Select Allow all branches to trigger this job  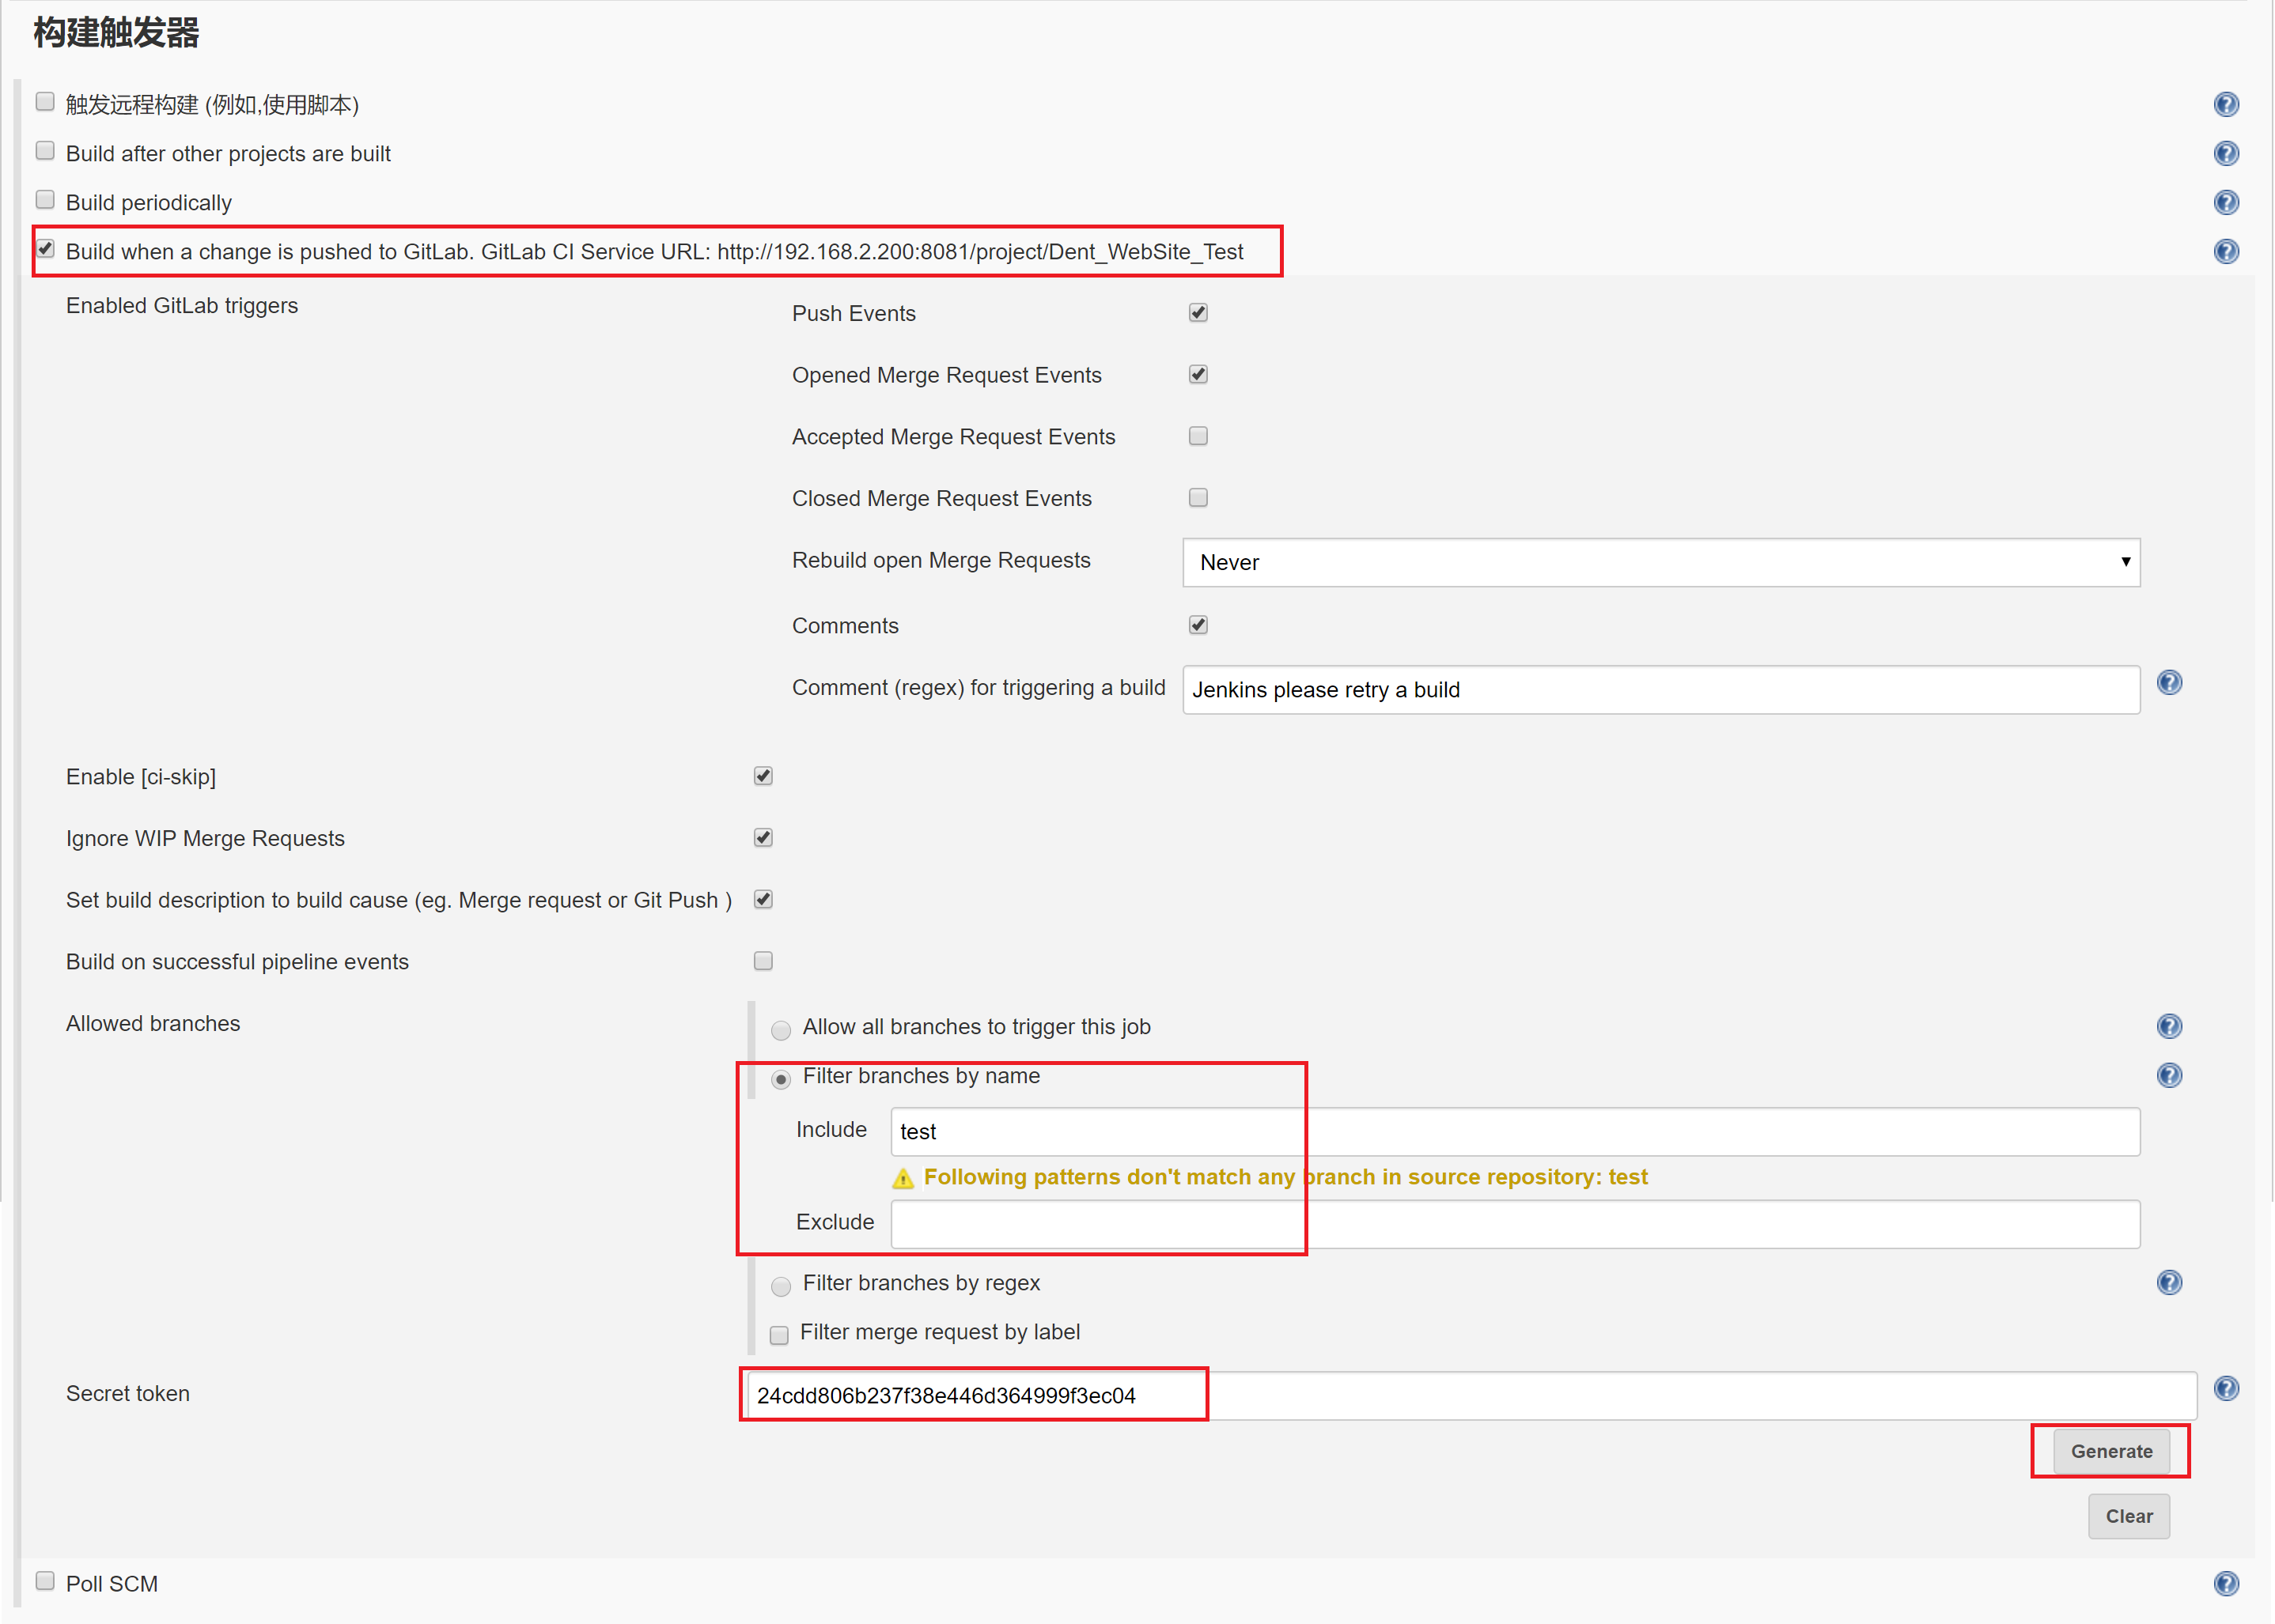coord(782,1030)
